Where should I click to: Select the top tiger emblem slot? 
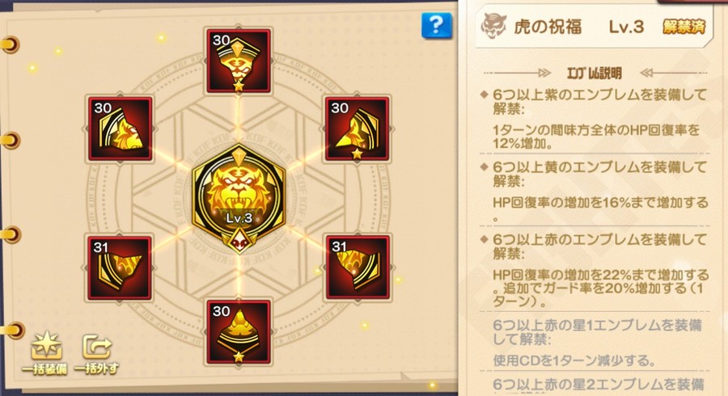coord(239,61)
